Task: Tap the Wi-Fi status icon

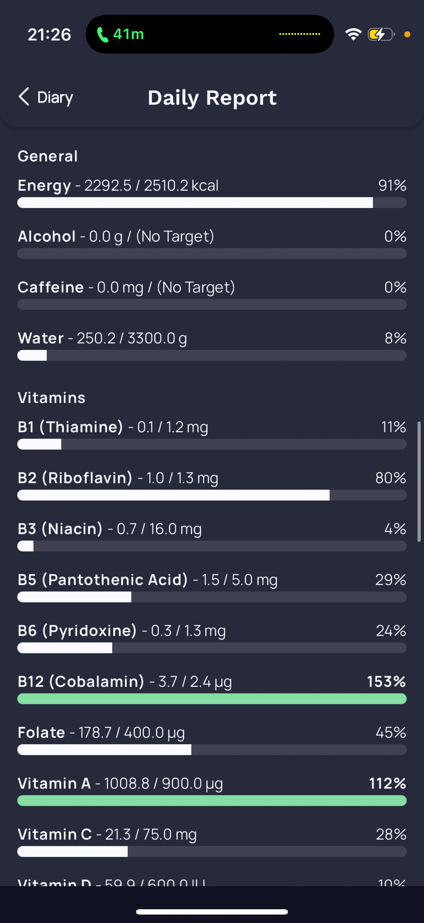Action: point(353,34)
